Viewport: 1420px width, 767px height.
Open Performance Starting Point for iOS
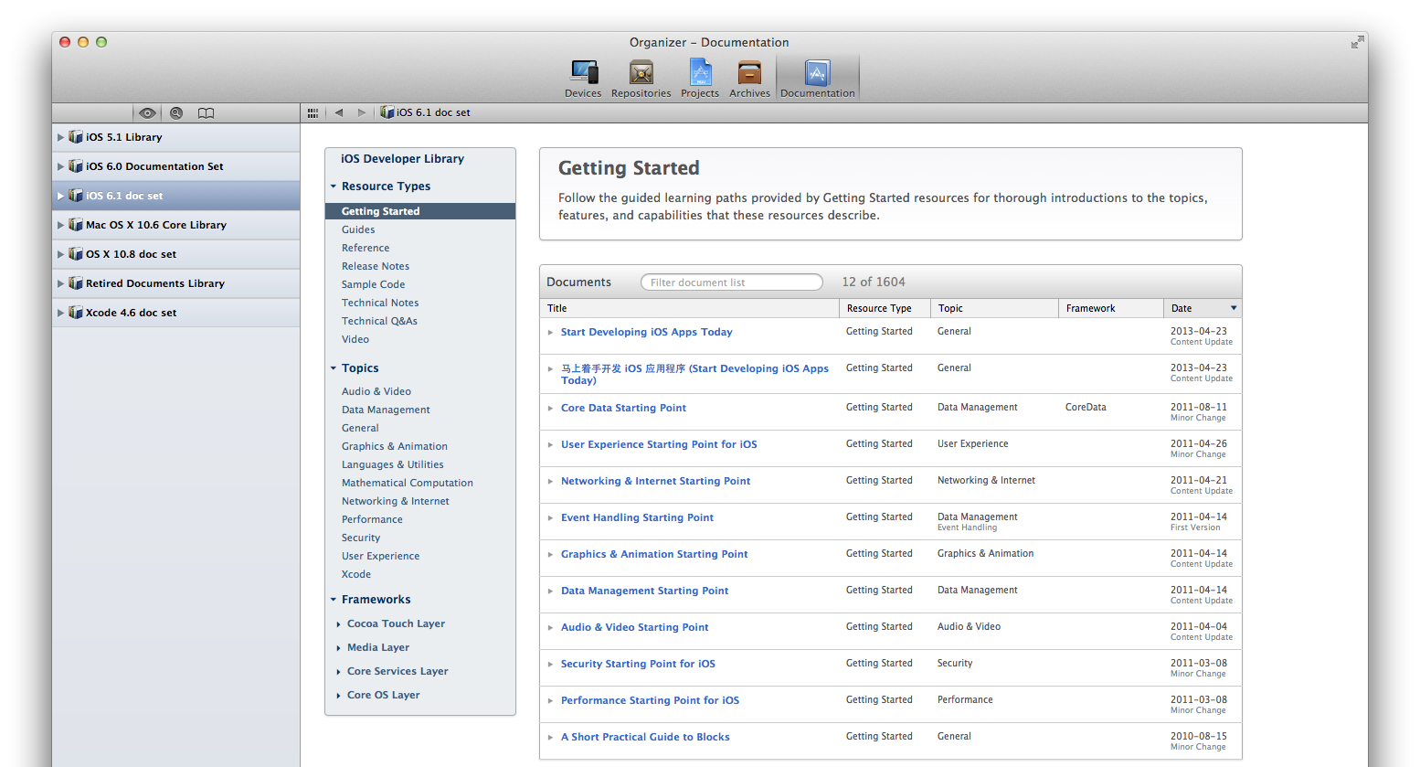point(650,700)
